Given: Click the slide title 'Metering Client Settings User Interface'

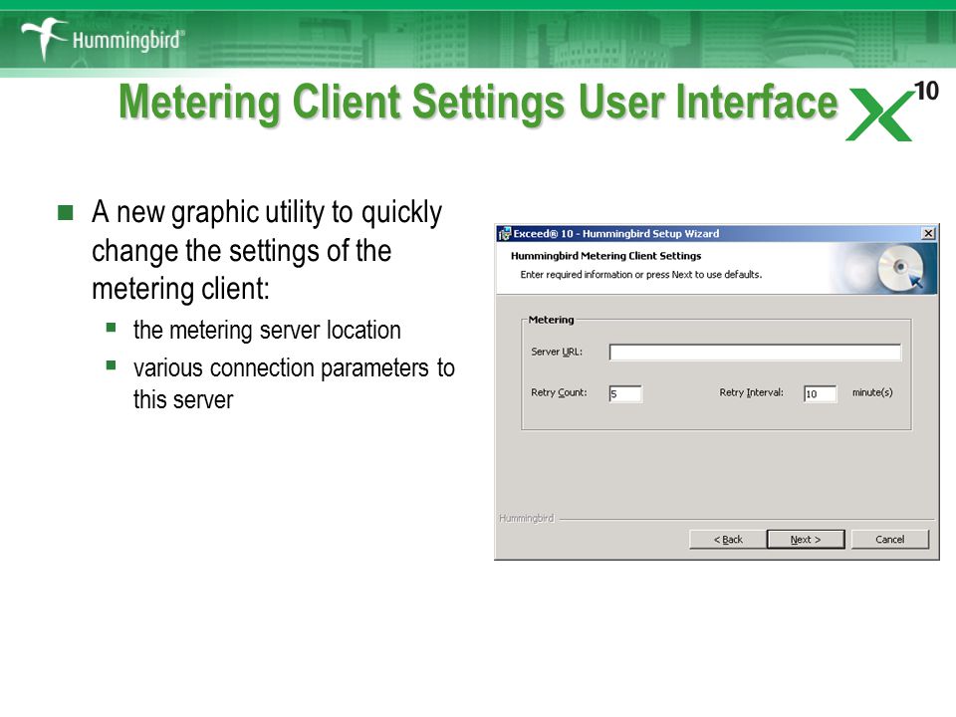Looking at the screenshot, I should tap(479, 102).
